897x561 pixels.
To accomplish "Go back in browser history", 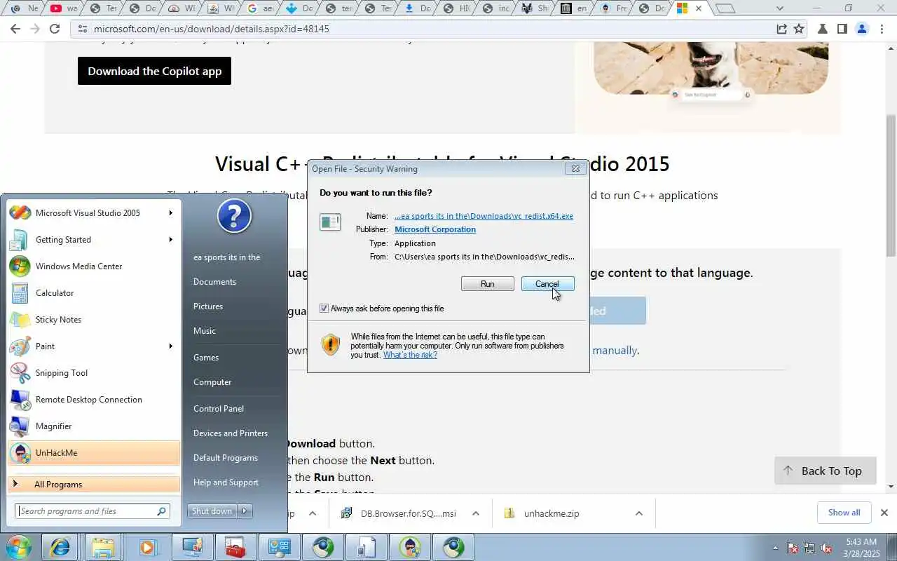I will point(15,29).
